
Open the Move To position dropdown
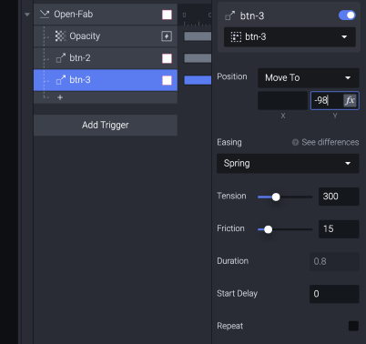coord(309,78)
